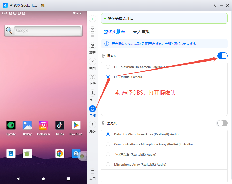Tap the Android recent apps square button
The height and width of the screenshot is (184, 232).
coord(68,179)
